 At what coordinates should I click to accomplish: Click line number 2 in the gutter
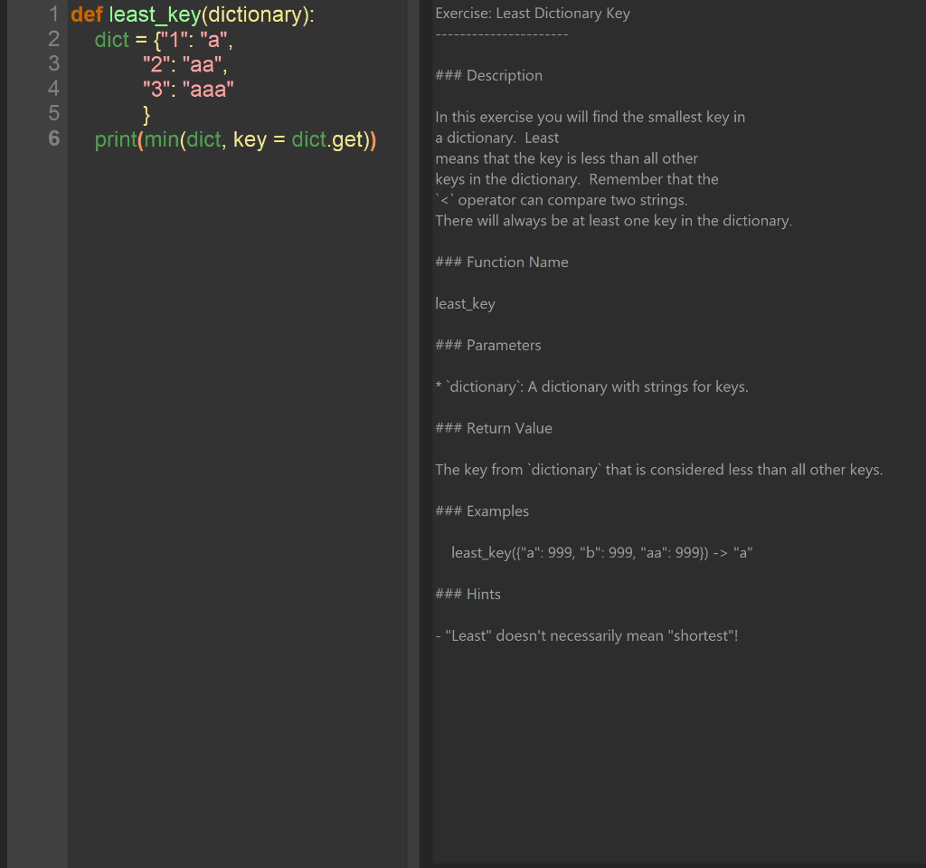click(x=53, y=39)
